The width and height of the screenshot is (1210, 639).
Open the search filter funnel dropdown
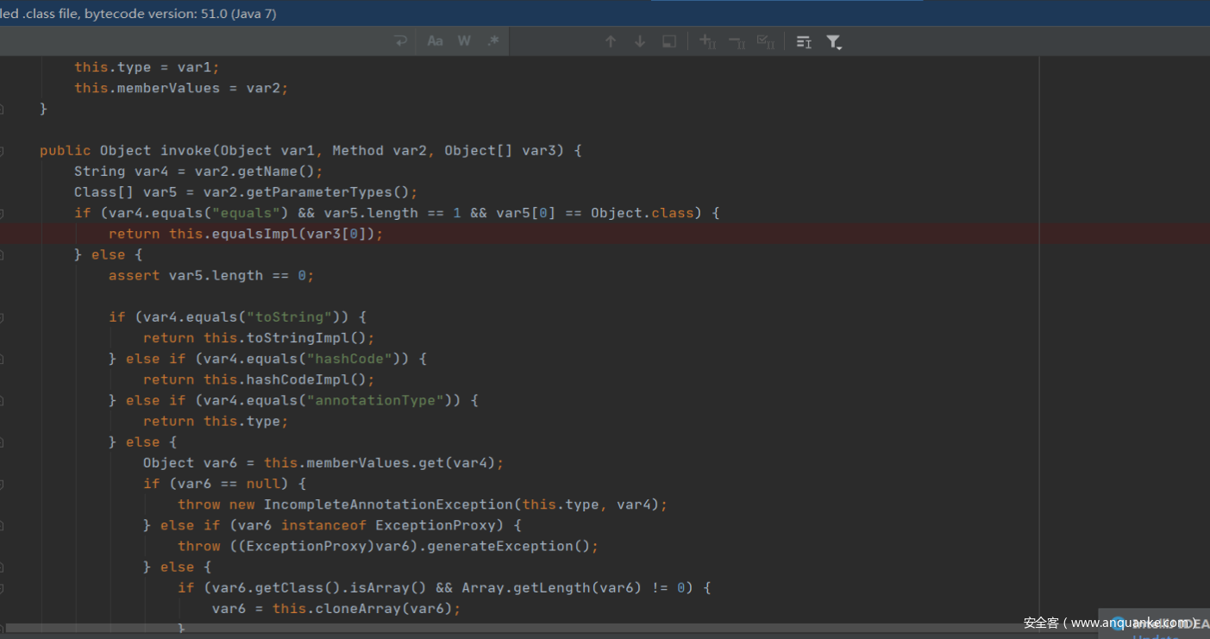(x=834, y=41)
